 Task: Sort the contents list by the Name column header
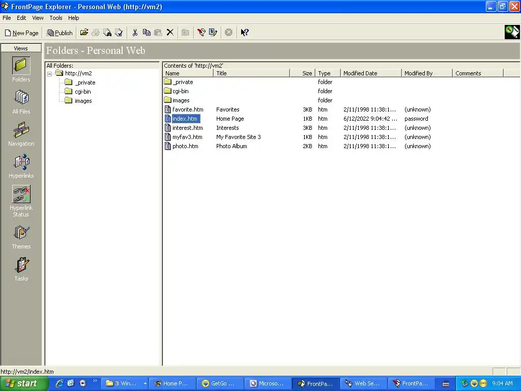point(188,73)
